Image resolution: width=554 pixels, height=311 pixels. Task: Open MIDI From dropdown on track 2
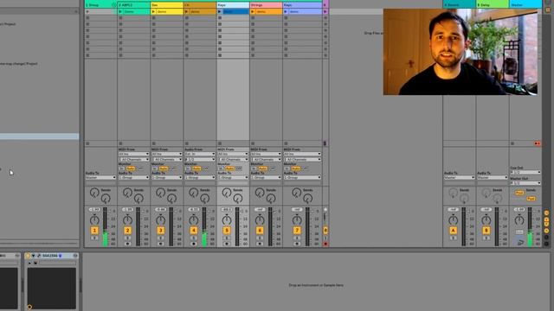(133, 154)
